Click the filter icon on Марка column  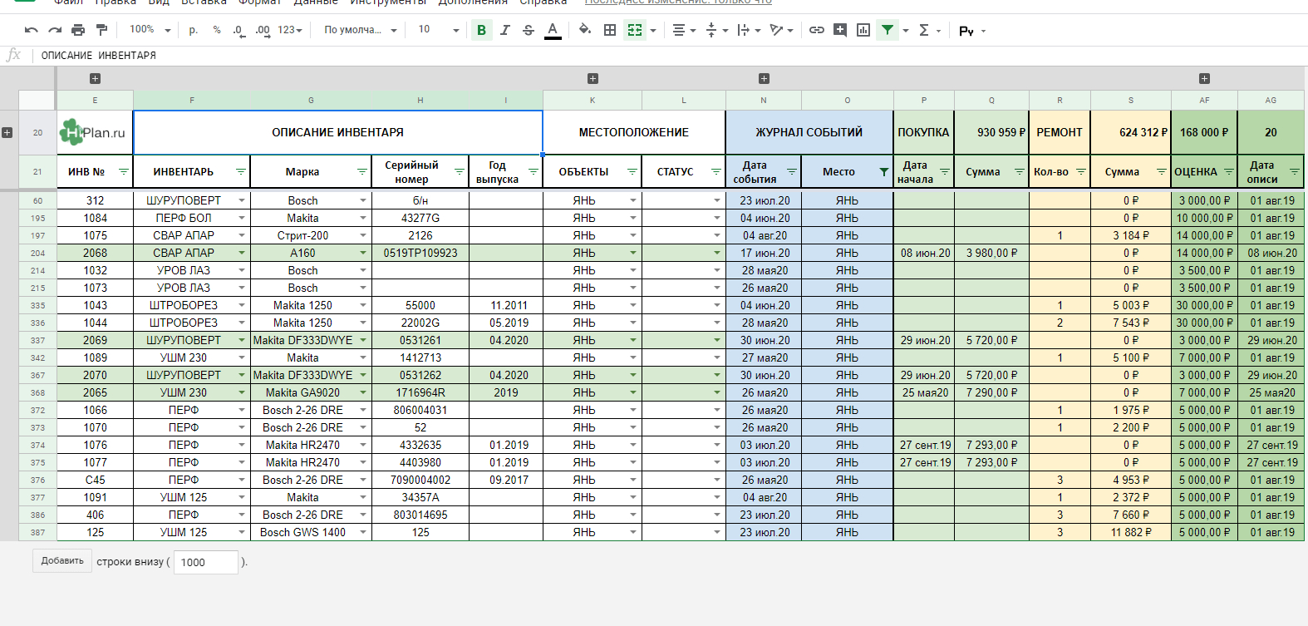[x=362, y=172]
